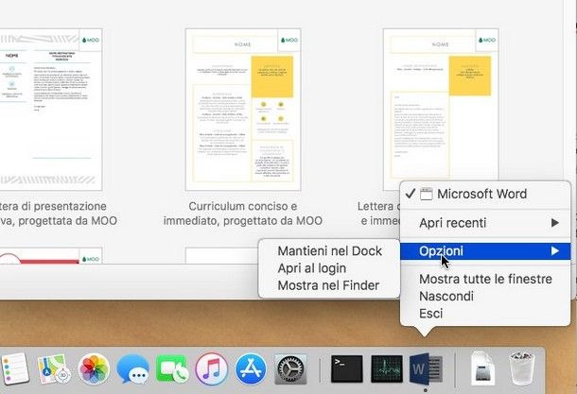Open the Reminders app in the Dock
The height and width of the screenshot is (394, 577).
coord(14,368)
